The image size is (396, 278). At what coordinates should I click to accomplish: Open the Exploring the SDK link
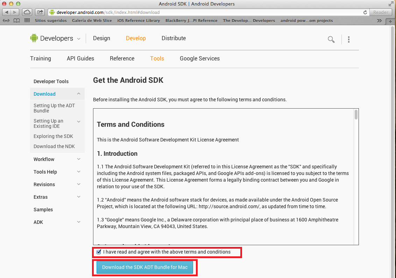[x=53, y=136]
